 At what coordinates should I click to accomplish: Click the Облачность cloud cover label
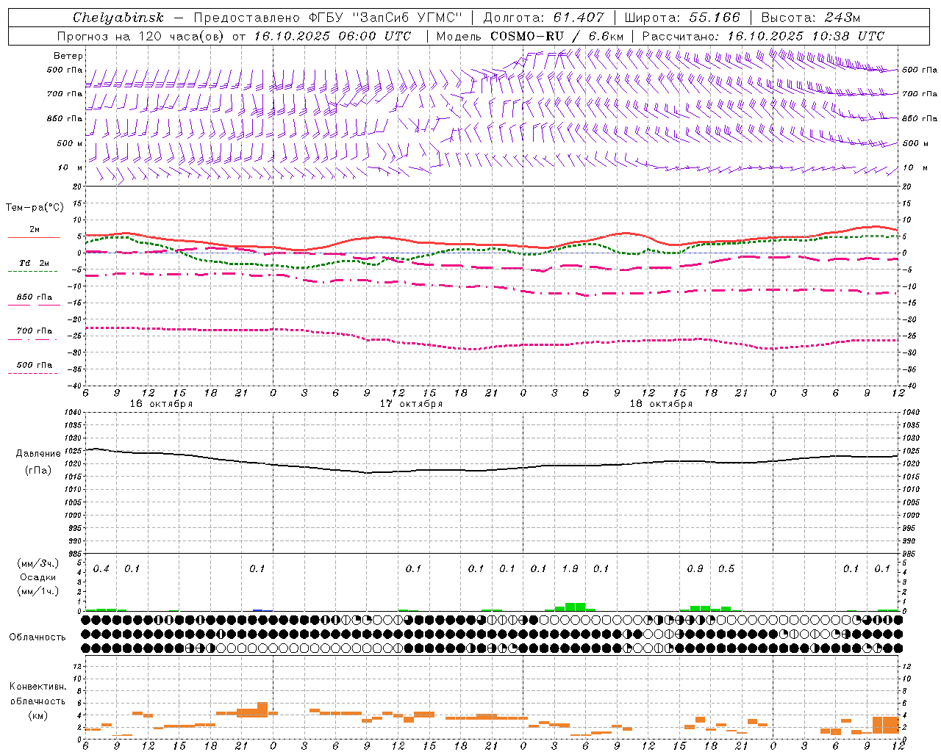[37, 637]
